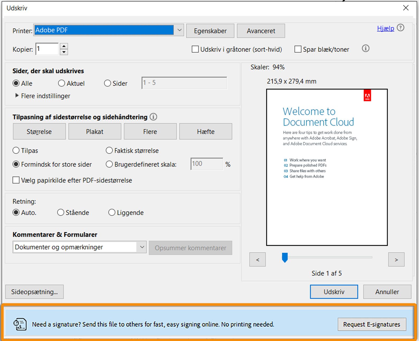Switch to the Plakat layout tab

[95, 131]
